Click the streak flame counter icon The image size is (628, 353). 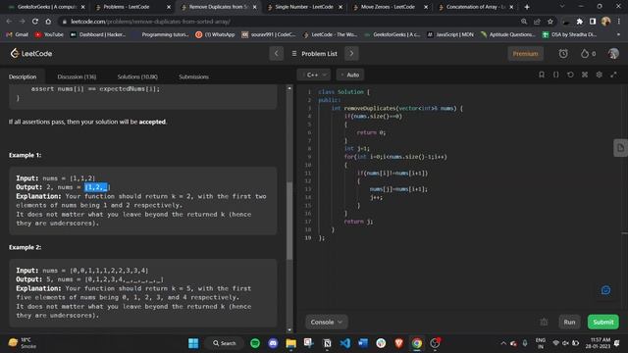pyautogui.click(x=588, y=53)
